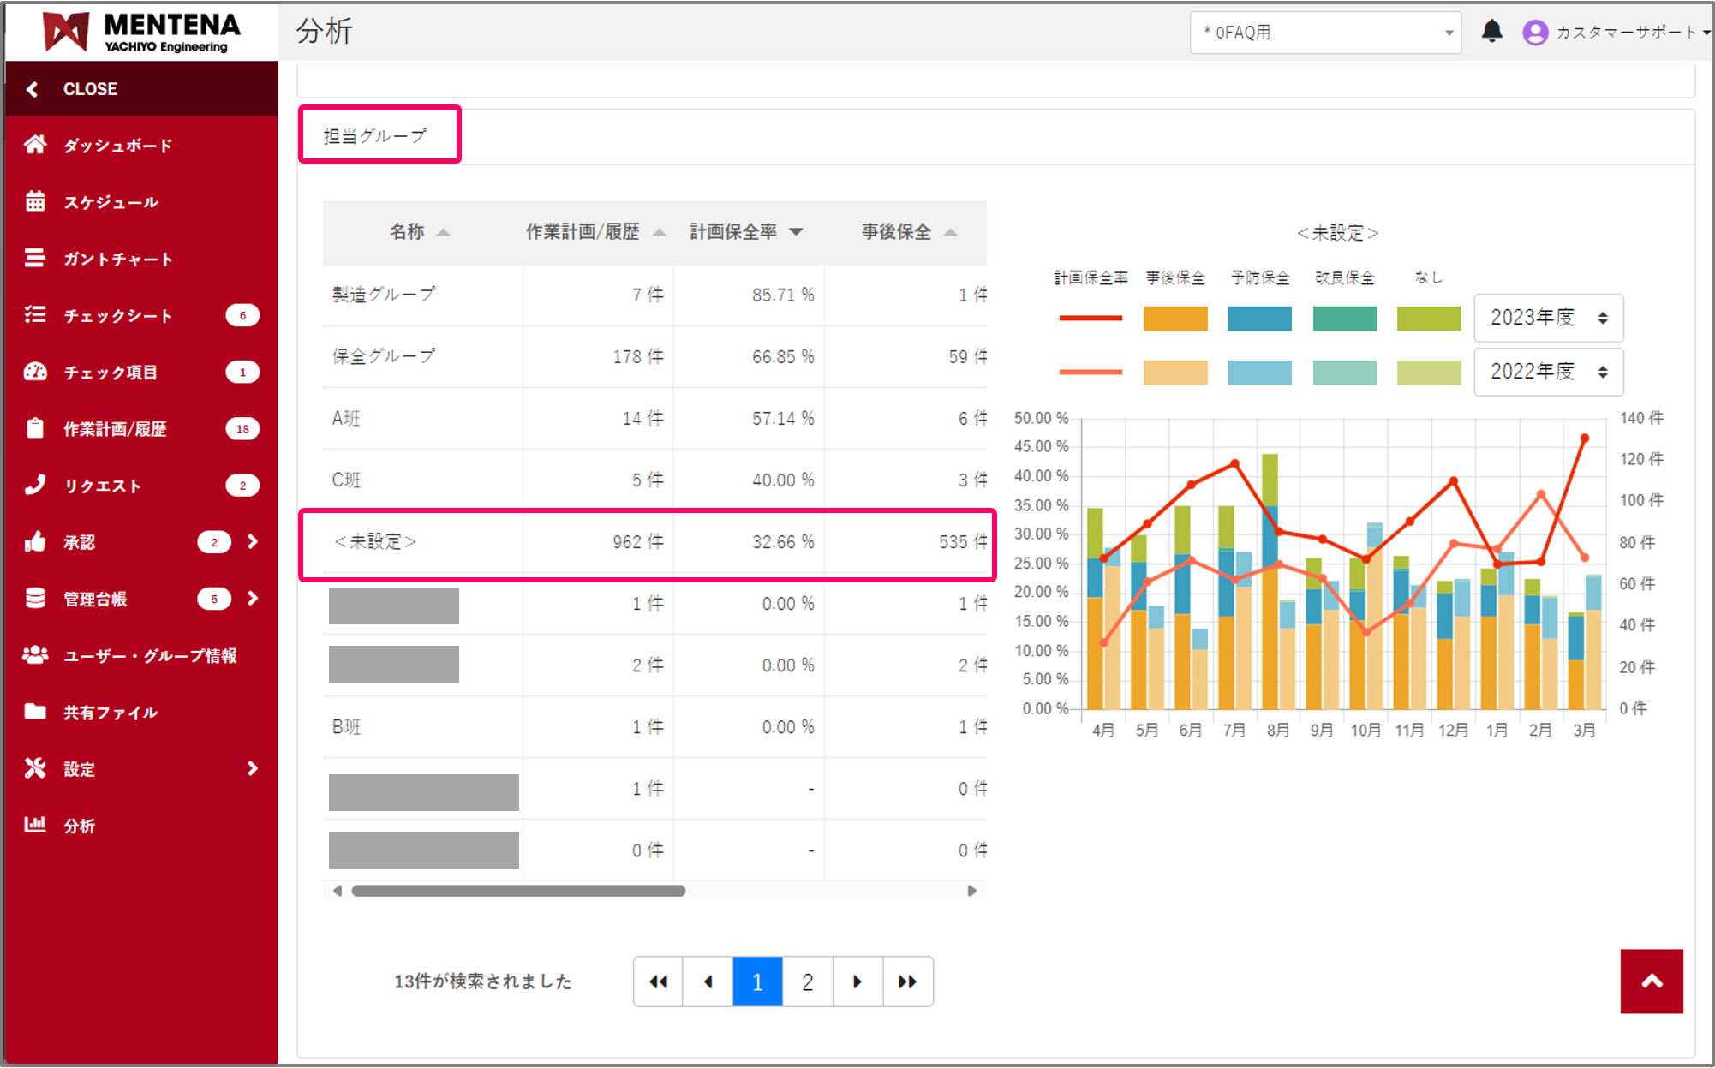Screen dimensions: 1715x1068
Task: Open the 0FAQ用 site selector dropdown
Action: click(1324, 33)
